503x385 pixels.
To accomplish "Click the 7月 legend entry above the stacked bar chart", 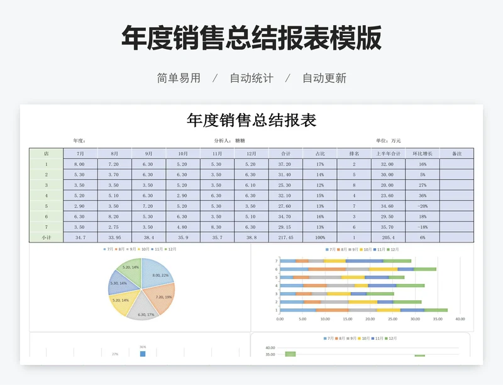I will pyautogui.click(x=331, y=249).
